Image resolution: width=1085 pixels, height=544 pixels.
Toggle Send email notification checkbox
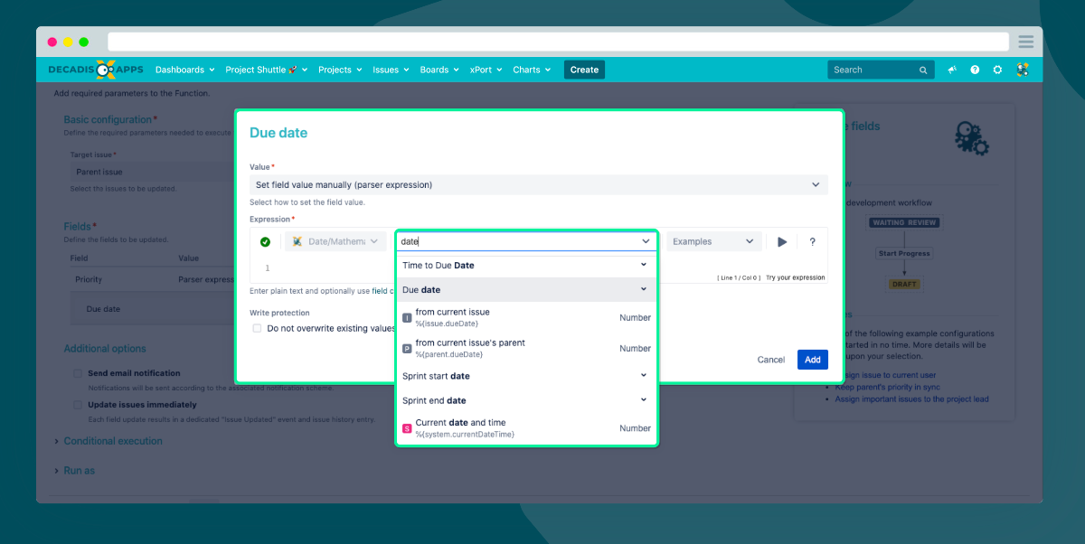point(79,373)
